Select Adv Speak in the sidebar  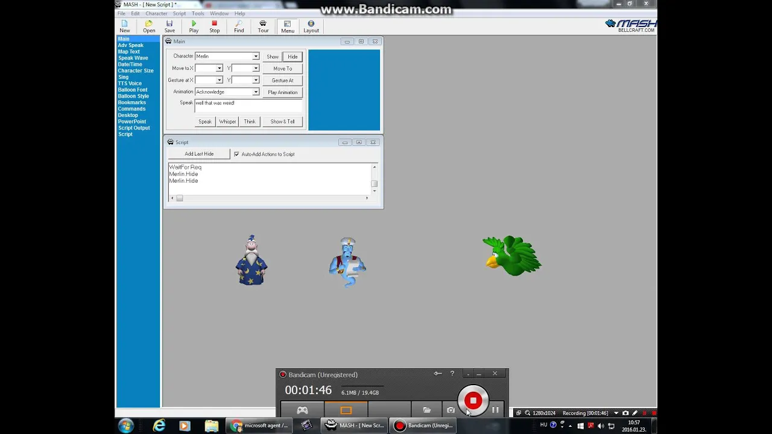pyautogui.click(x=131, y=45)
